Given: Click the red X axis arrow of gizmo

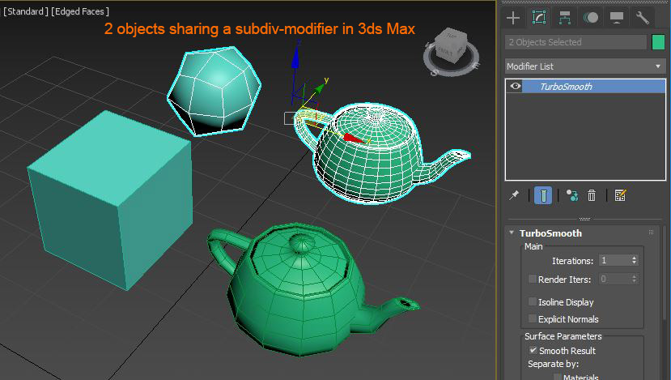Looking at the screenshot, I should pos(354,138).
